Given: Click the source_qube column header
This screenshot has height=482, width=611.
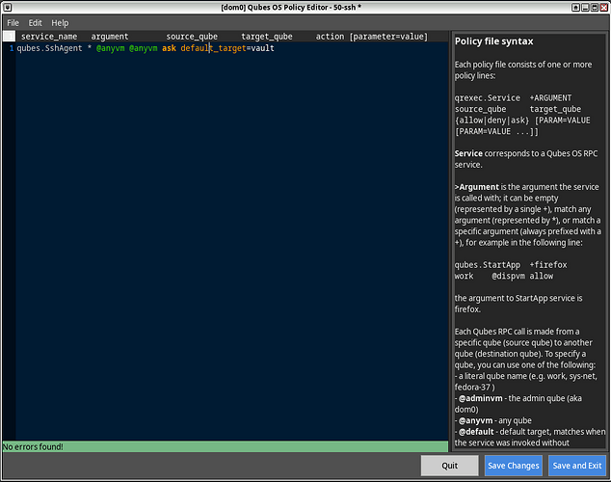Looking at the screenshot, I should [192, 37].
